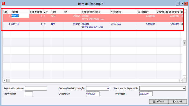The height and width of the screenshot is (106, 189).
Task: Click the Código do Material column header
Action: (96, 12)
